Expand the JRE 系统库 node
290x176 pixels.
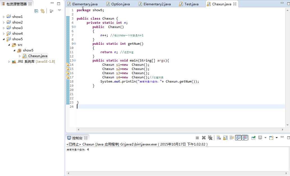tap(9, 62)
